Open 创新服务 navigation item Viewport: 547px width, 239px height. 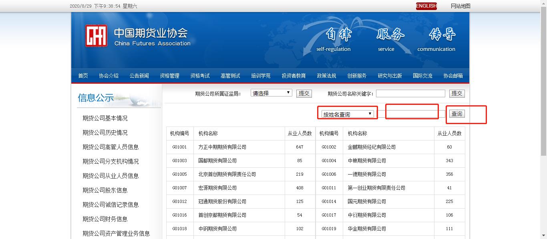[357, 76]
